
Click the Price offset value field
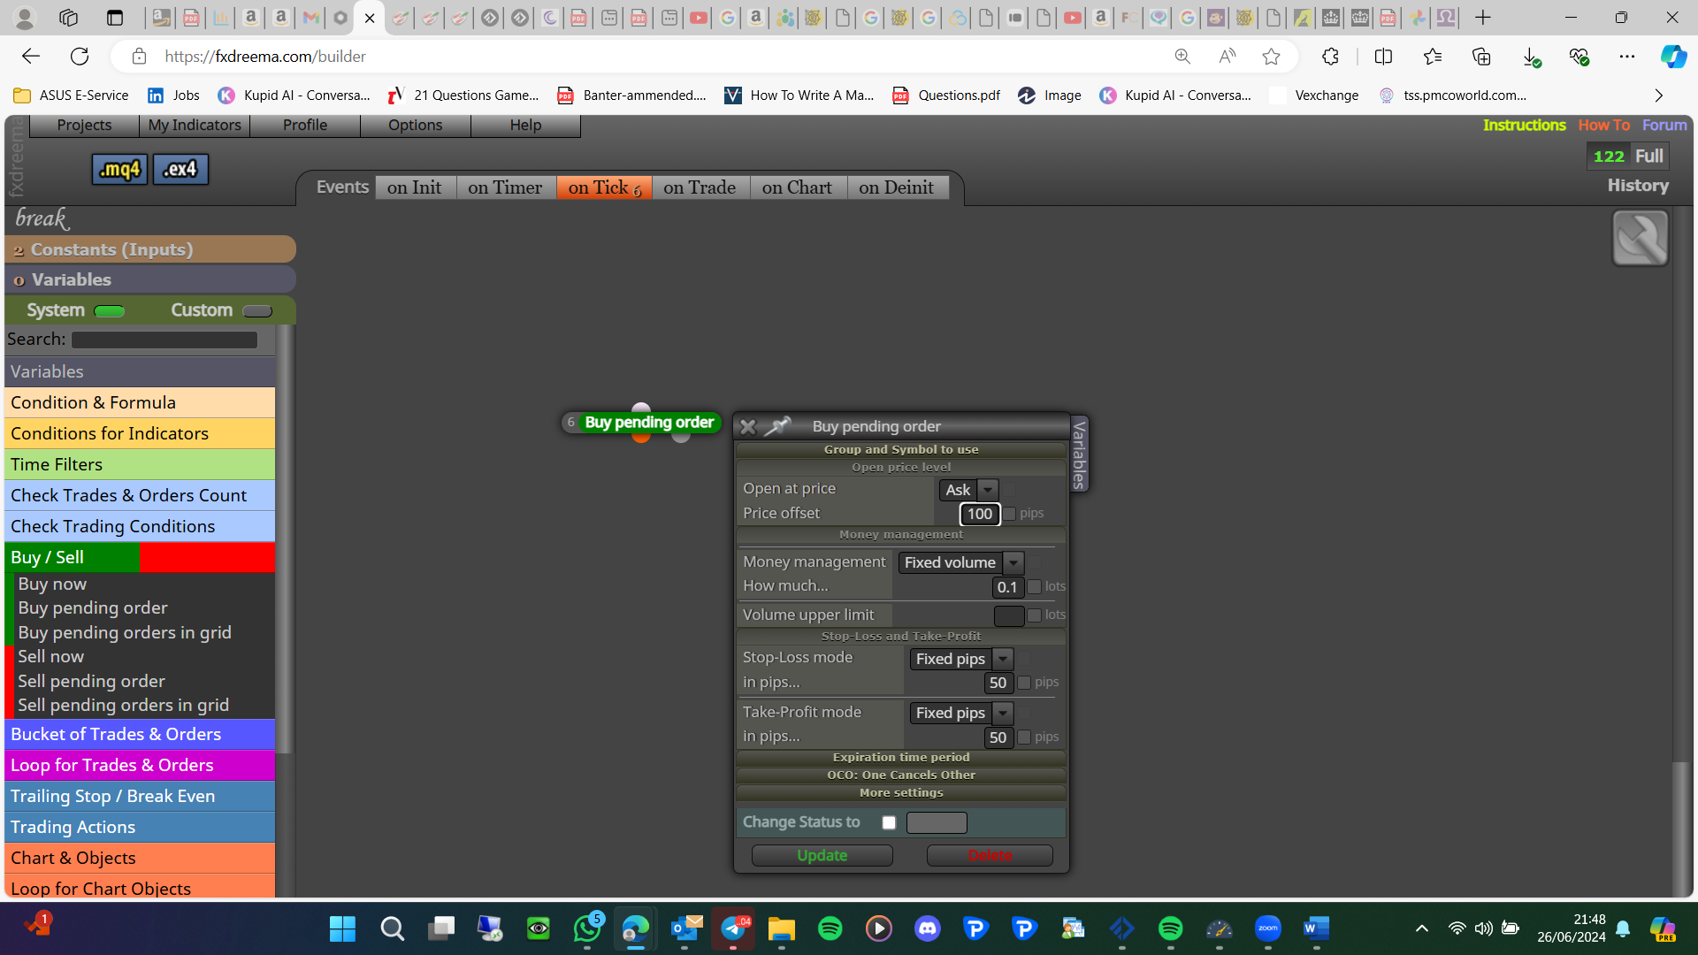(x=979, y=514)
